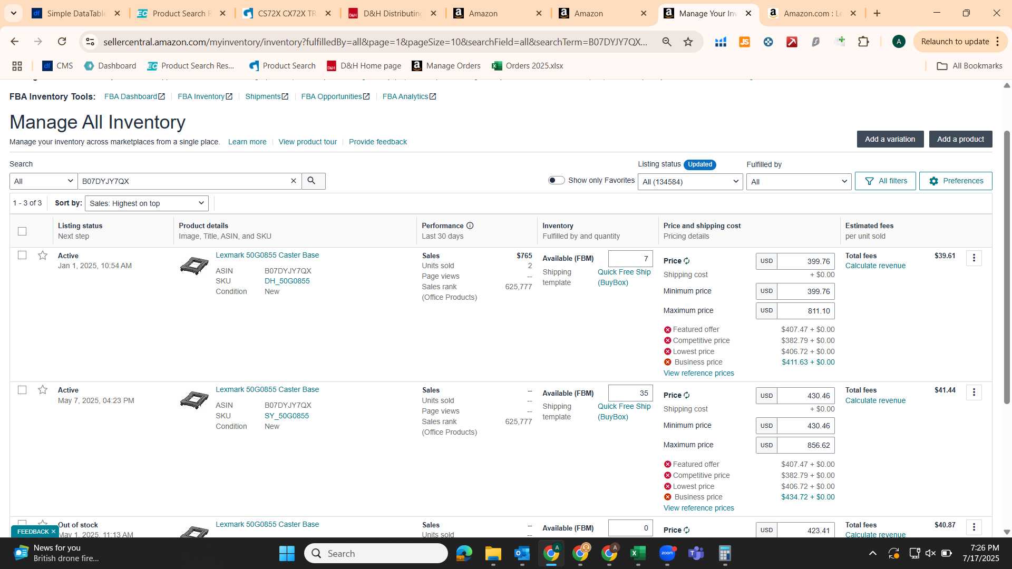Open the browser extensions puzzle icon

863,42
